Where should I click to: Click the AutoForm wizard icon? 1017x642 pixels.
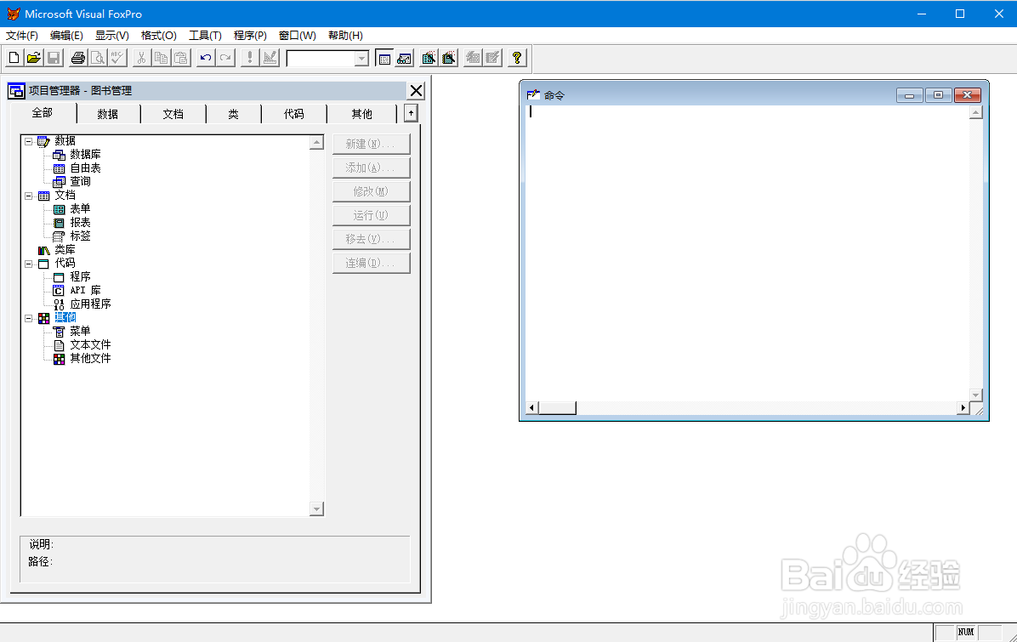473,58
